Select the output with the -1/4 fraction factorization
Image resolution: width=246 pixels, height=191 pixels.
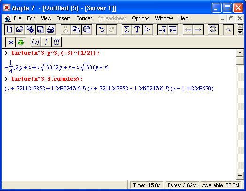(57, 67)
